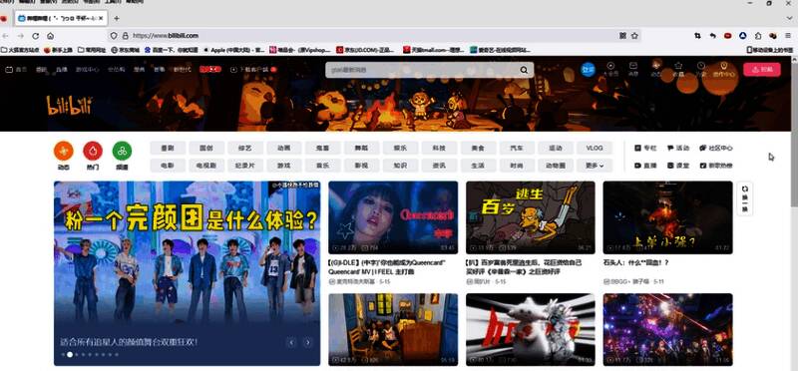Image resolution: width=798 pixels, height=371 pixels.
Task: Open a new browser tab
Action: click(x=117, y=18)
